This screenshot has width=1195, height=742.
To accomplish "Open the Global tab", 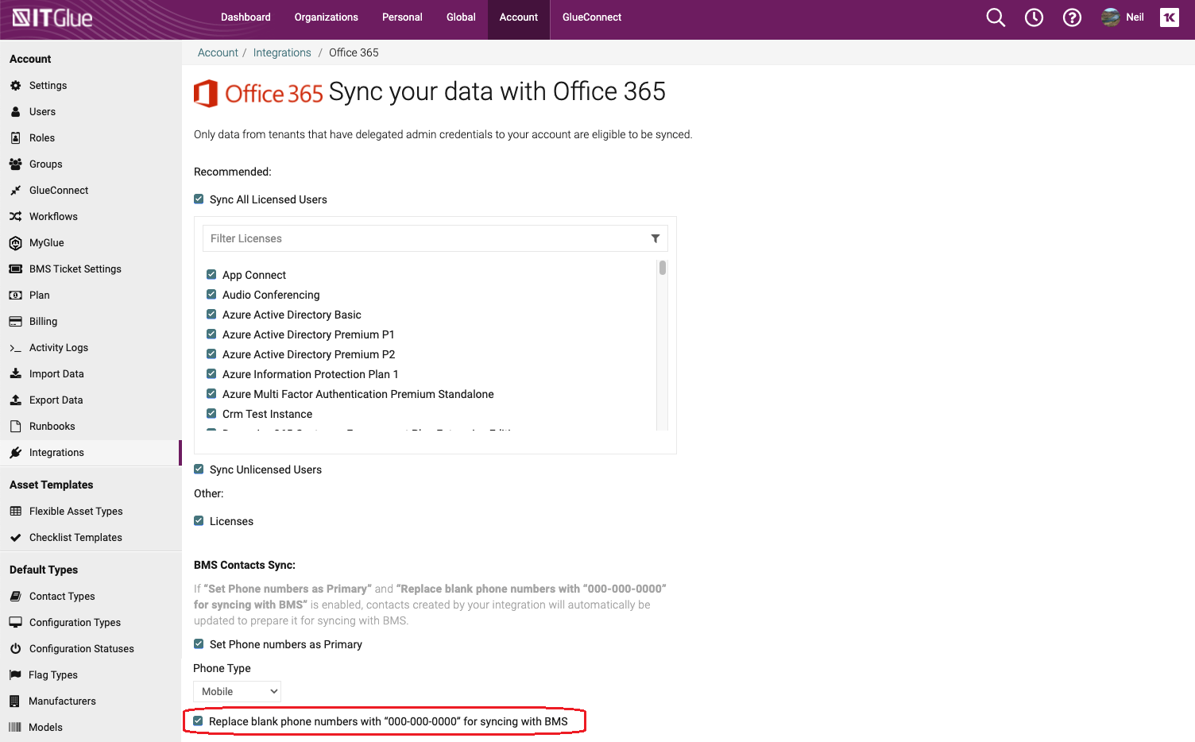I will 461,17.
